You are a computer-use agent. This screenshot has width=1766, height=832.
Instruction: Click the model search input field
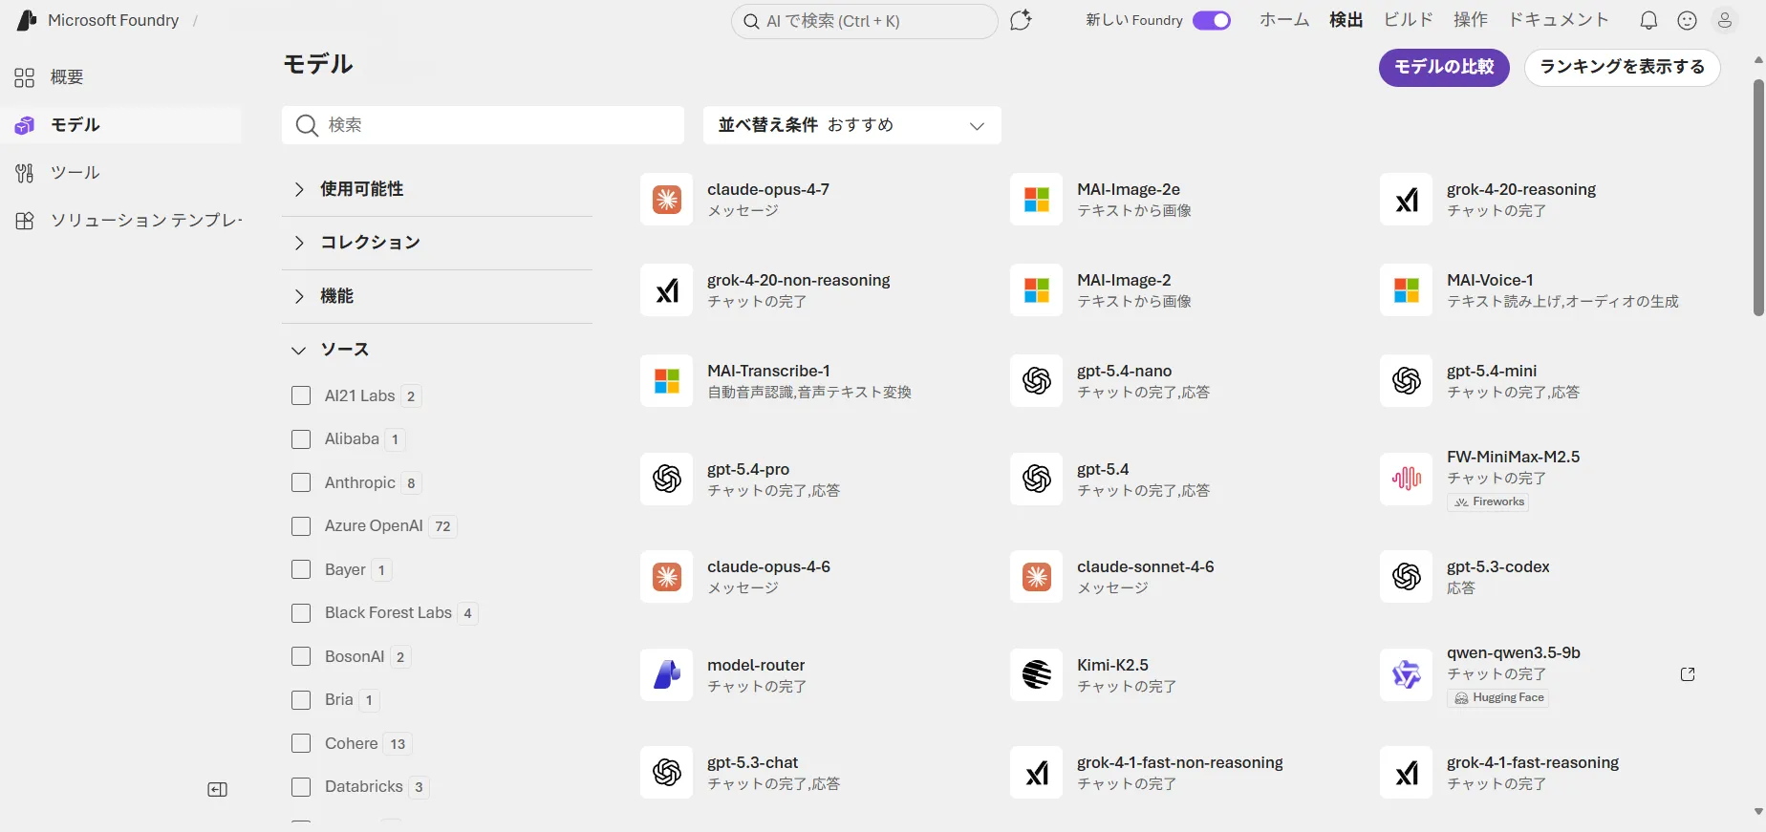coord(483,125)
